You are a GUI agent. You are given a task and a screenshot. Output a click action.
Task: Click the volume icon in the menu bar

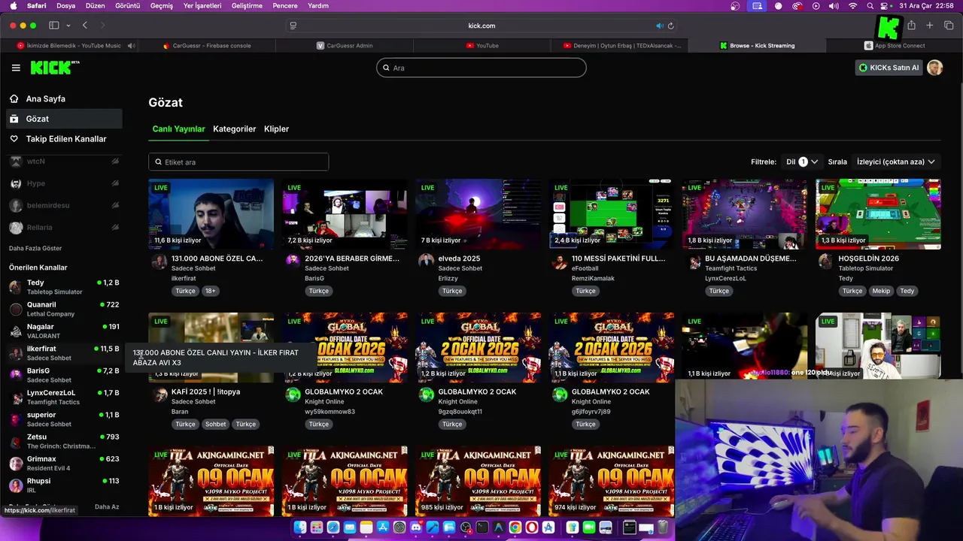834,6
